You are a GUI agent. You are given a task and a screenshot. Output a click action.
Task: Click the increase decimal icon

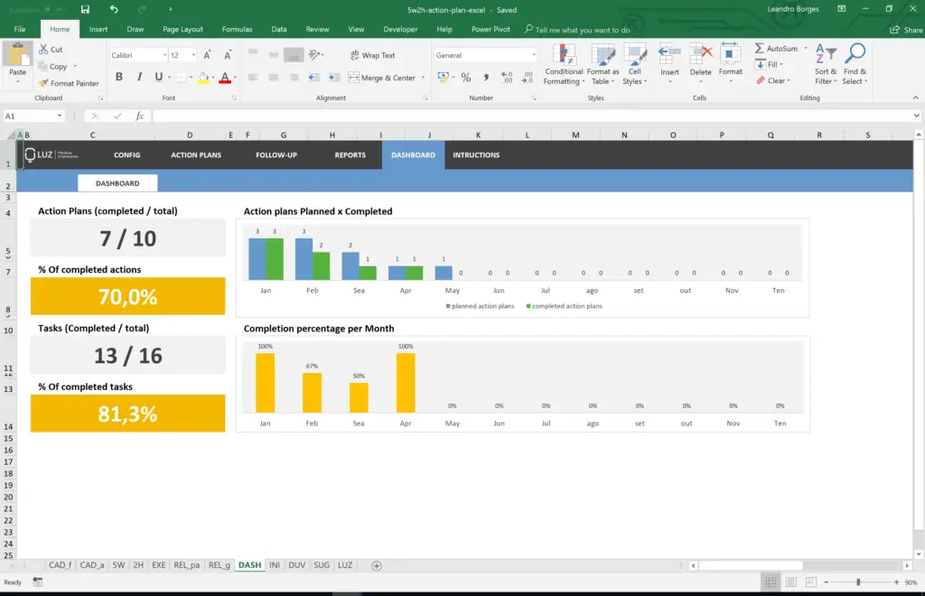507,78
